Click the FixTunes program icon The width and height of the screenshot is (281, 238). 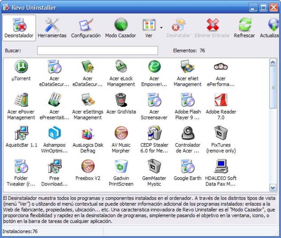[x=221, y=133]
